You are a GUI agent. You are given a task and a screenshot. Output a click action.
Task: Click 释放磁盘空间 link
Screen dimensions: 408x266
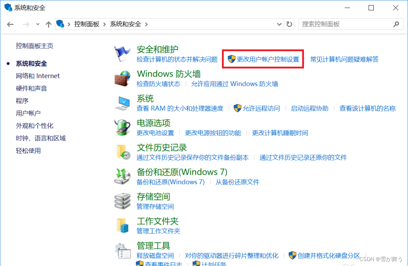155,255
